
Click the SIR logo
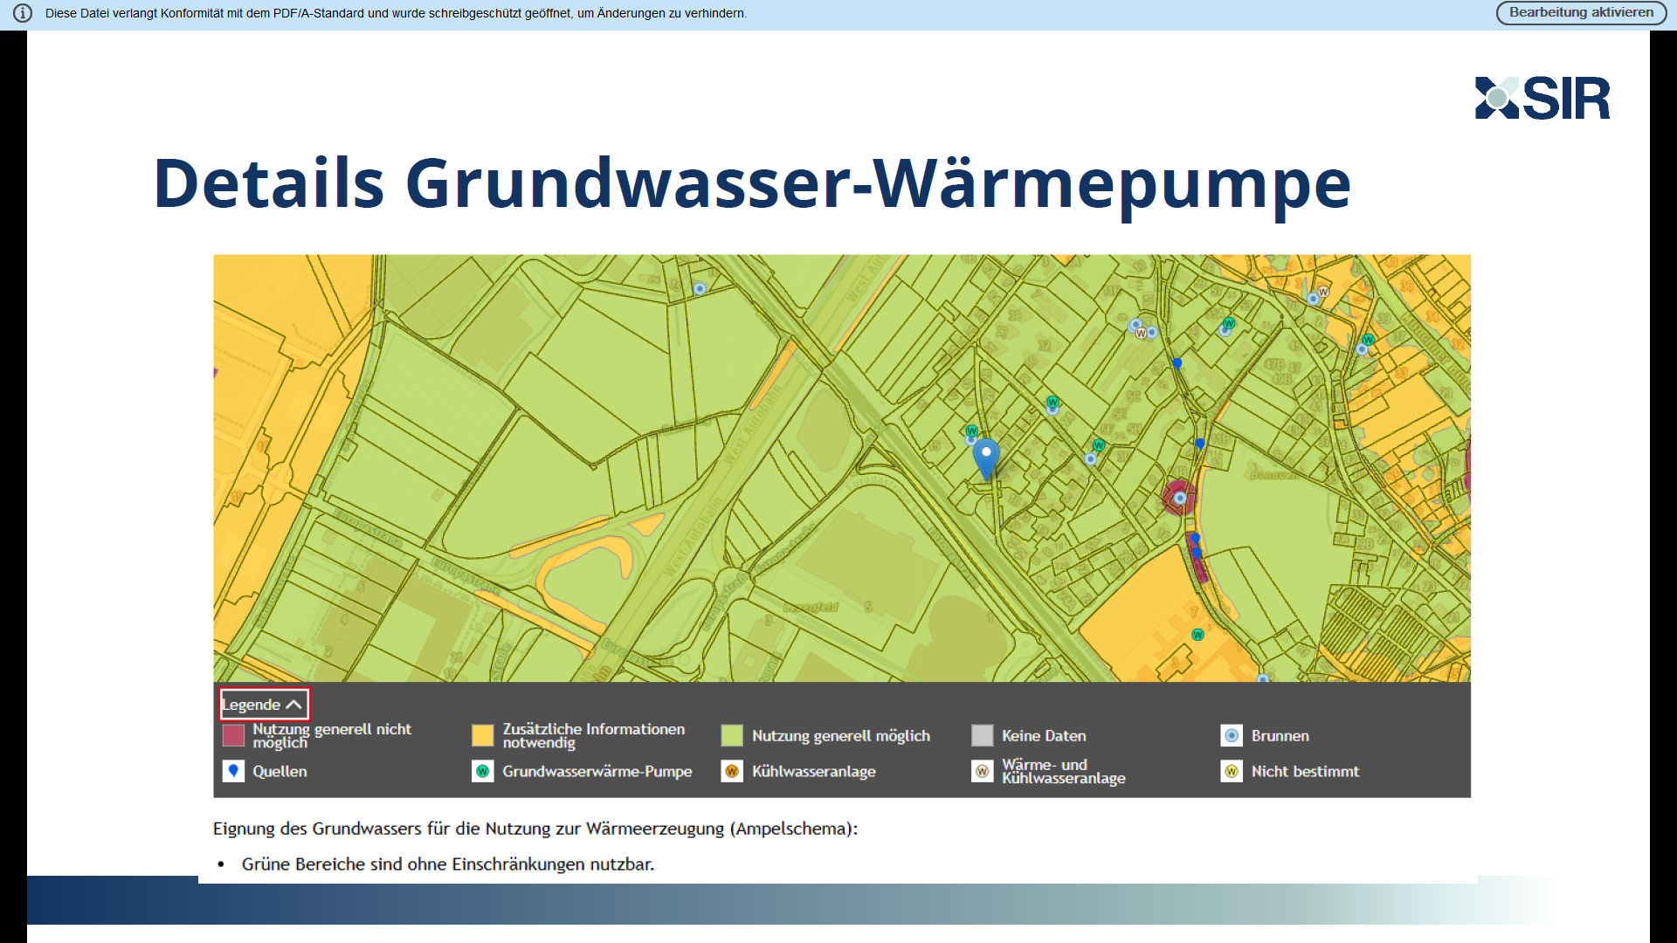tap(1542, 98)
